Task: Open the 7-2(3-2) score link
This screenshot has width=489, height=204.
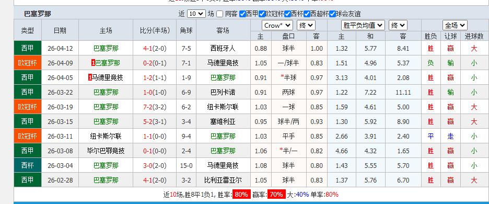Action: pos(155,107)
